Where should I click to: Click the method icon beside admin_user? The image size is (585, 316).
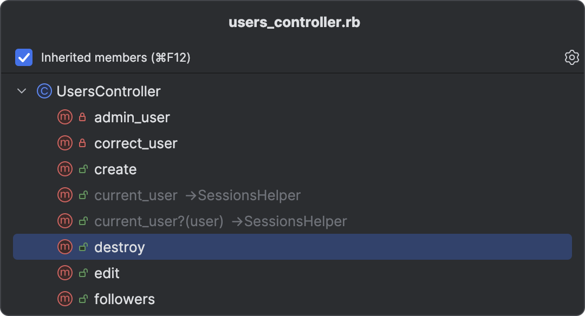(x=65, y=117)
